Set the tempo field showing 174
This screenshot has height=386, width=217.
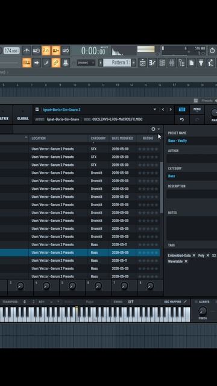(11, 51)
